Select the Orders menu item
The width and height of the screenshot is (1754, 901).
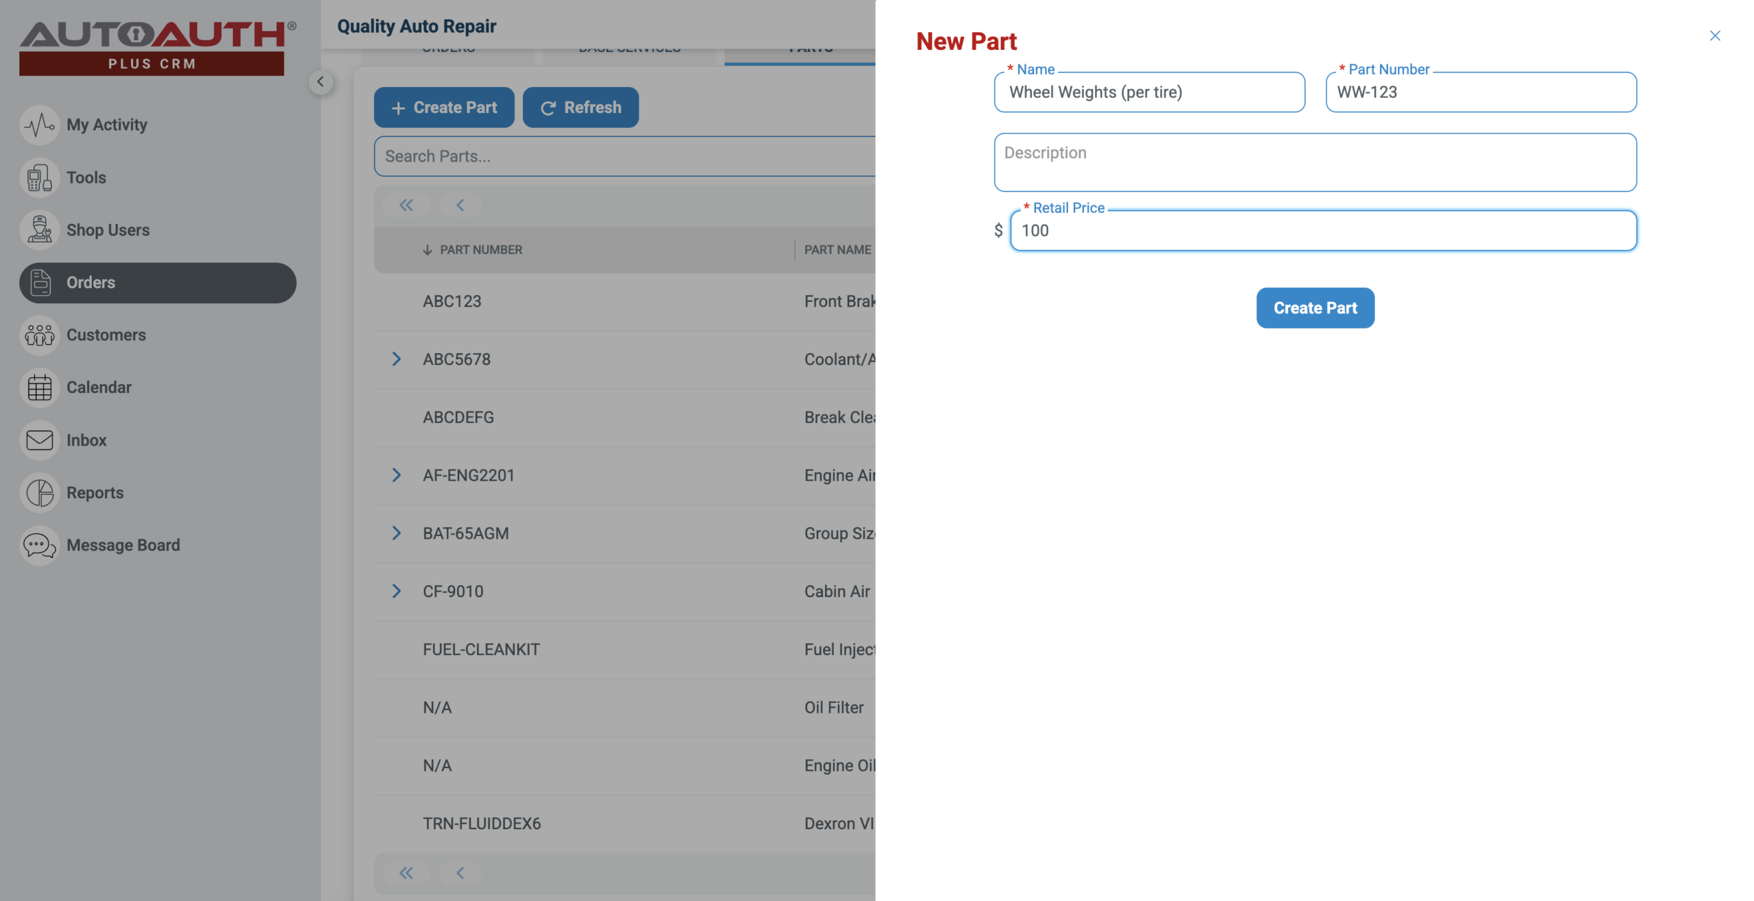(x=158, y=283)
